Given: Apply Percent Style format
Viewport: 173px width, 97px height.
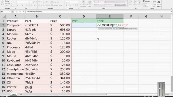Looking at the screenshot, I should click(x=70, y=5).
